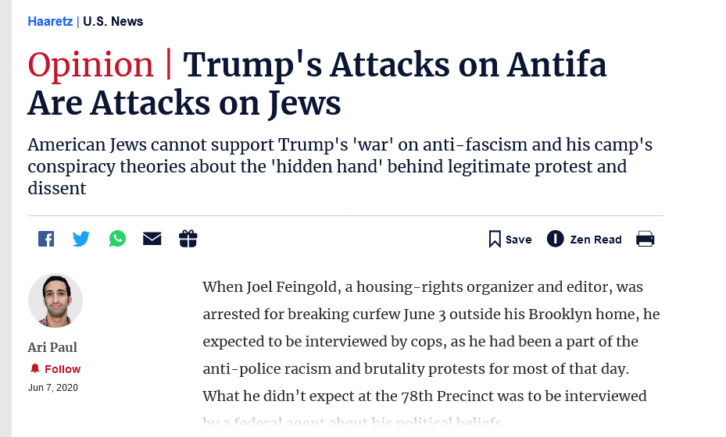Enable Zen Read mode label

[x=596, y=240]
